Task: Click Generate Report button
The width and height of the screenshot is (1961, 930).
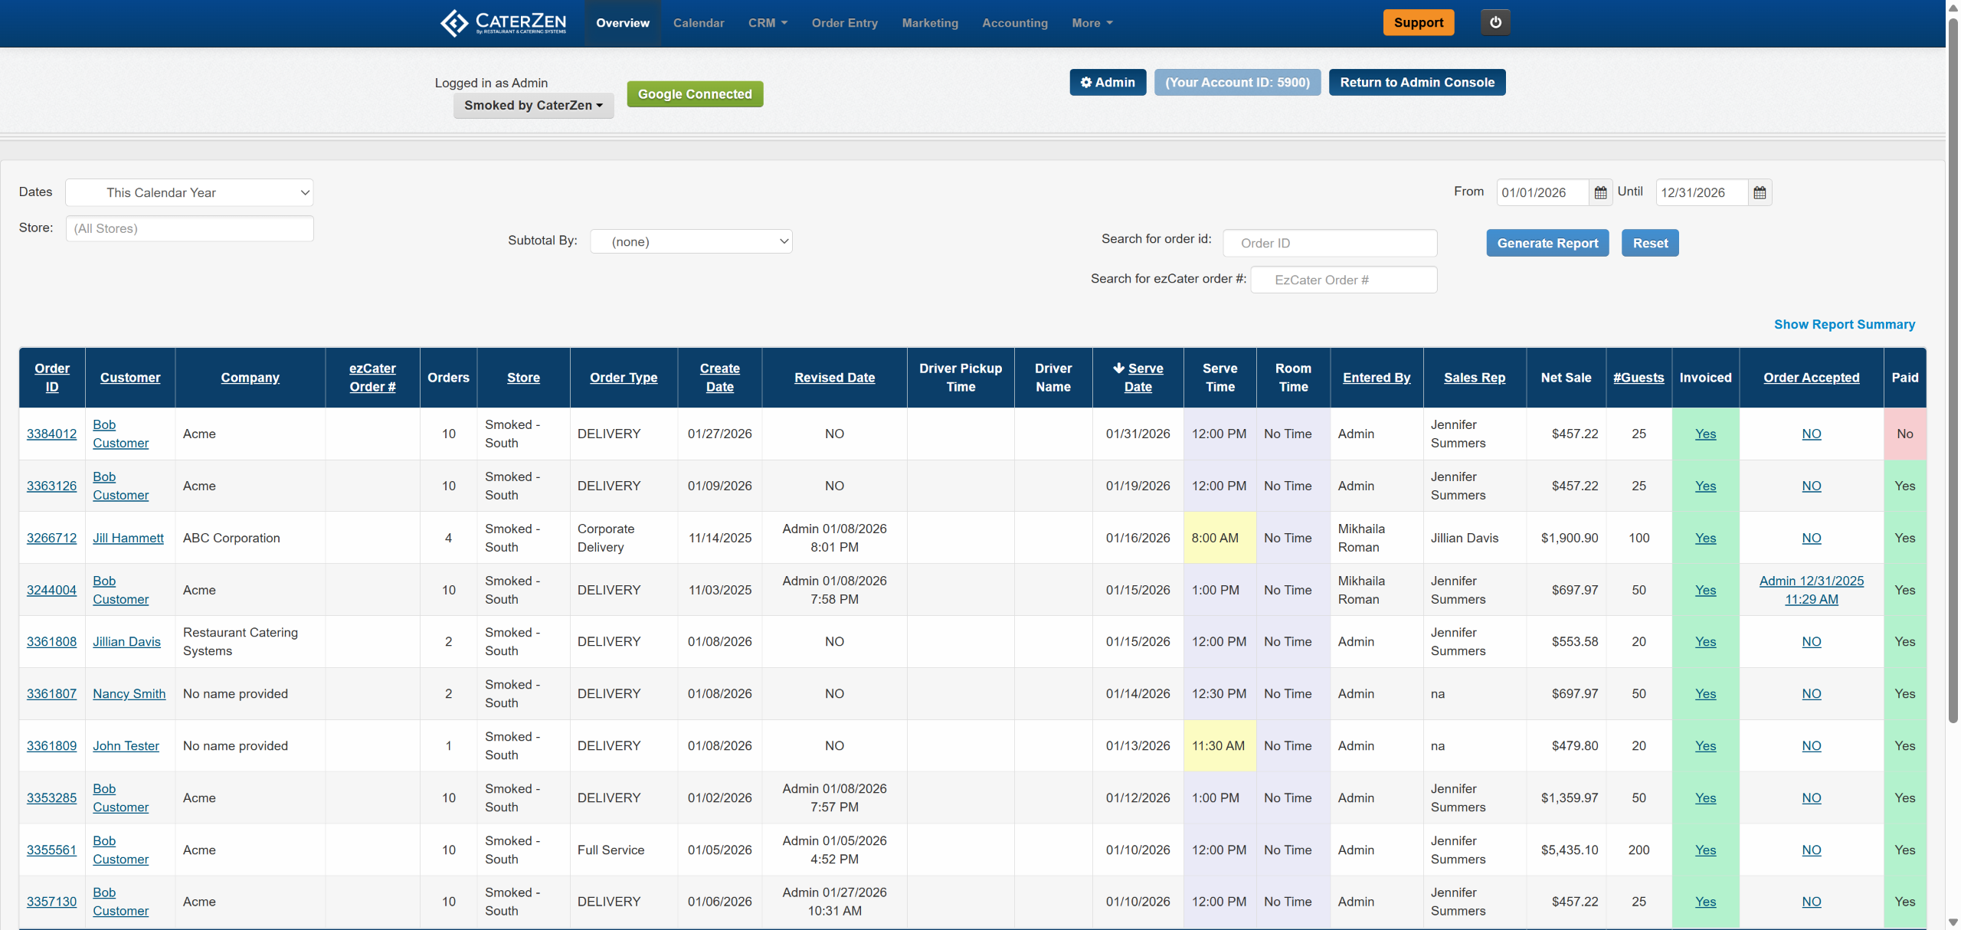Action: pyautogui.click(x=1547, y=243)
